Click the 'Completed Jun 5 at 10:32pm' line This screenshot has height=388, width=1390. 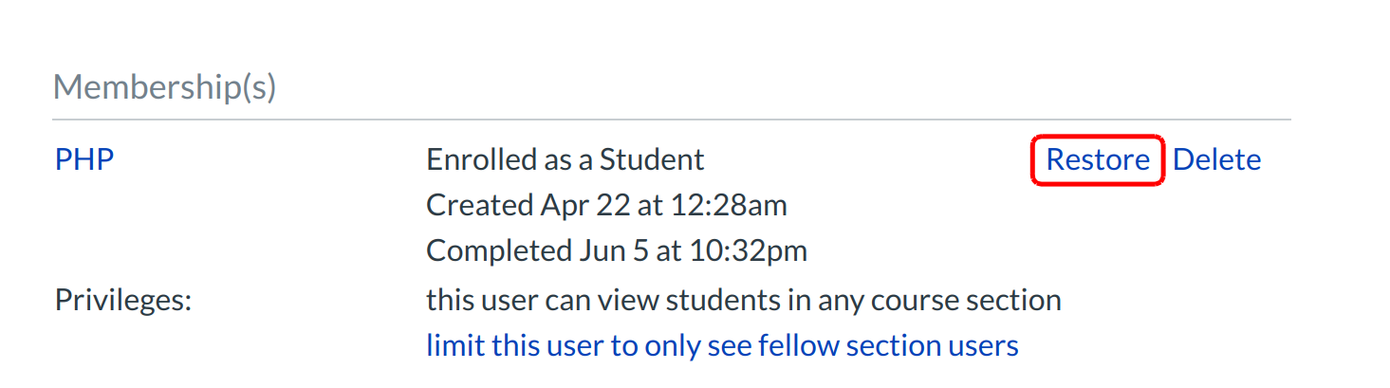pyautogui.click(x=617, y=250)
